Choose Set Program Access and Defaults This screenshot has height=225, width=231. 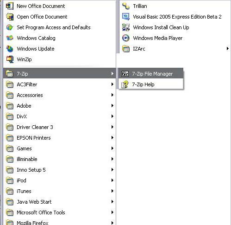60,27
